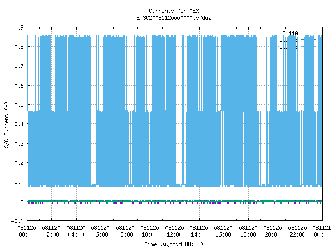Viewport: 332px width, 249px height.
Task: Click the 0.5 y-axis tick label
Action: [19, 105]
